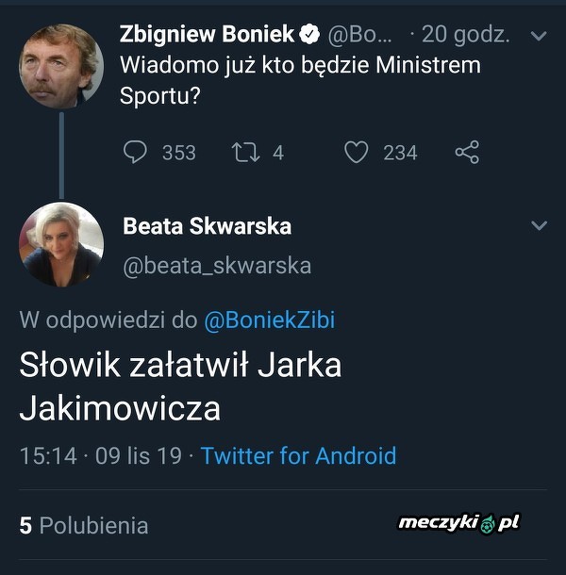Viewport: 566px width, 575px height.
Task: Open the Zbigniew Boniek display name
Action: 208,35
